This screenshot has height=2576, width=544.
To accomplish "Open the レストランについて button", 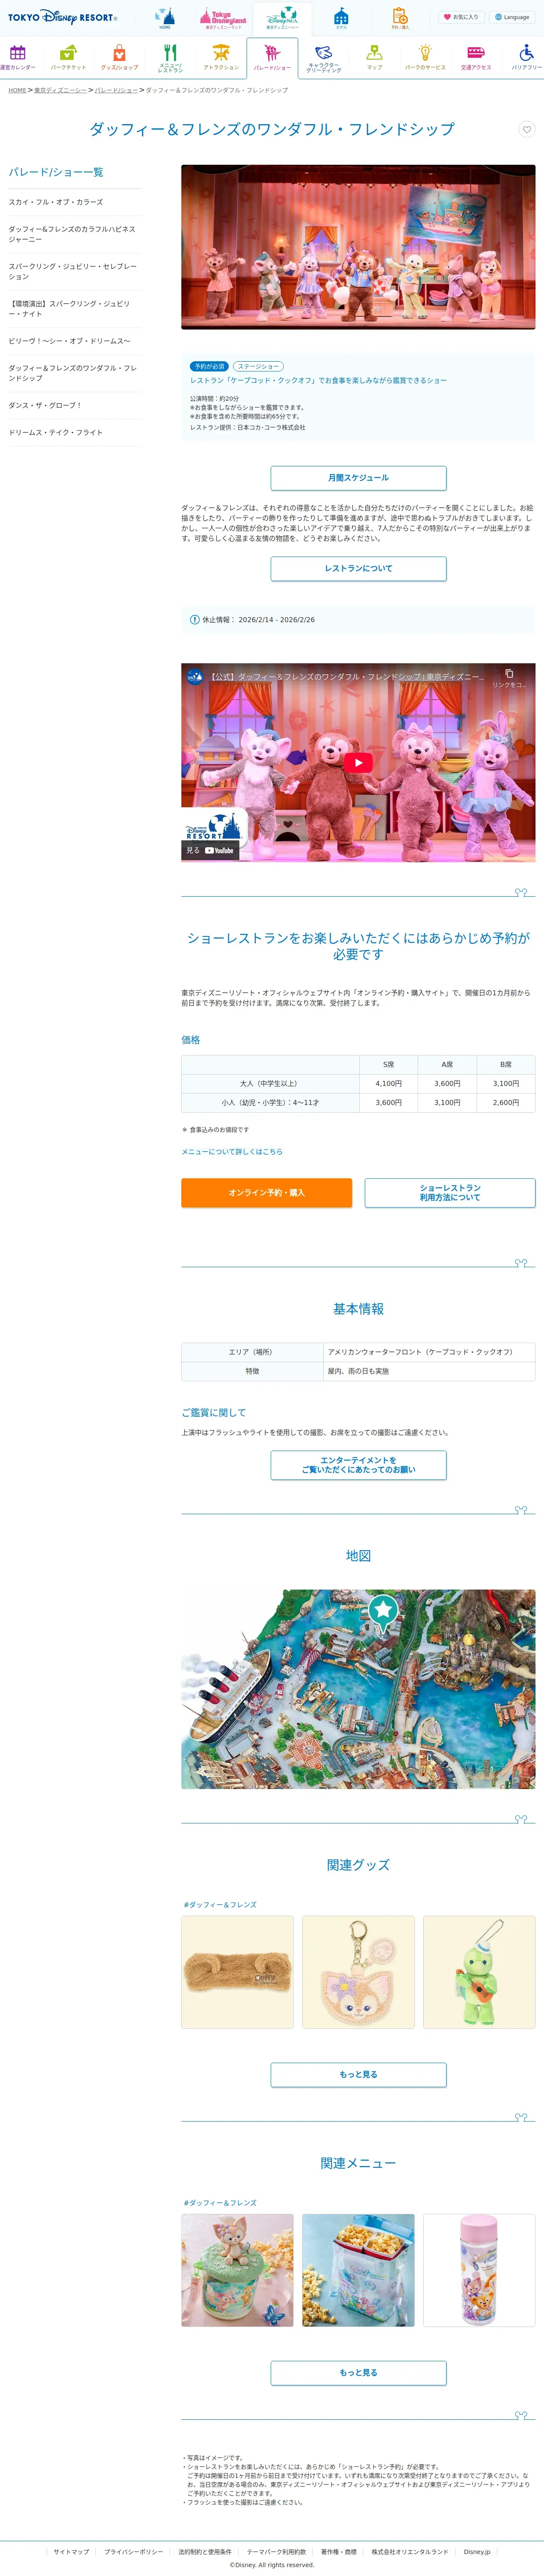I will click(x=358, y=568).
